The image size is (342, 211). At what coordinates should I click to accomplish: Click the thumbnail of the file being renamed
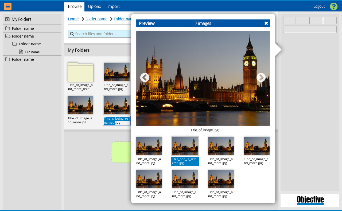117,105
